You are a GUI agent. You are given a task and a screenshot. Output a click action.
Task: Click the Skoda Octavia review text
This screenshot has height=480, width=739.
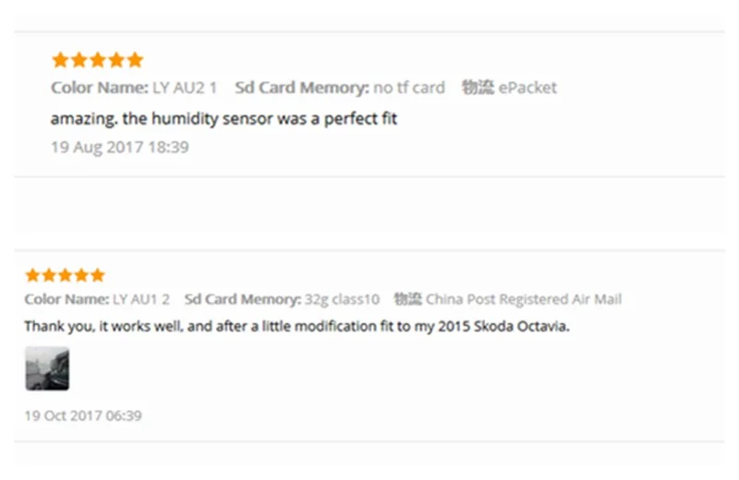coord(297,326)
